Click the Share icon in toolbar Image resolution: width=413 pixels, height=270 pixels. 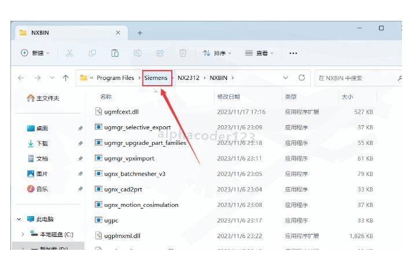click(x=160, y=53)
